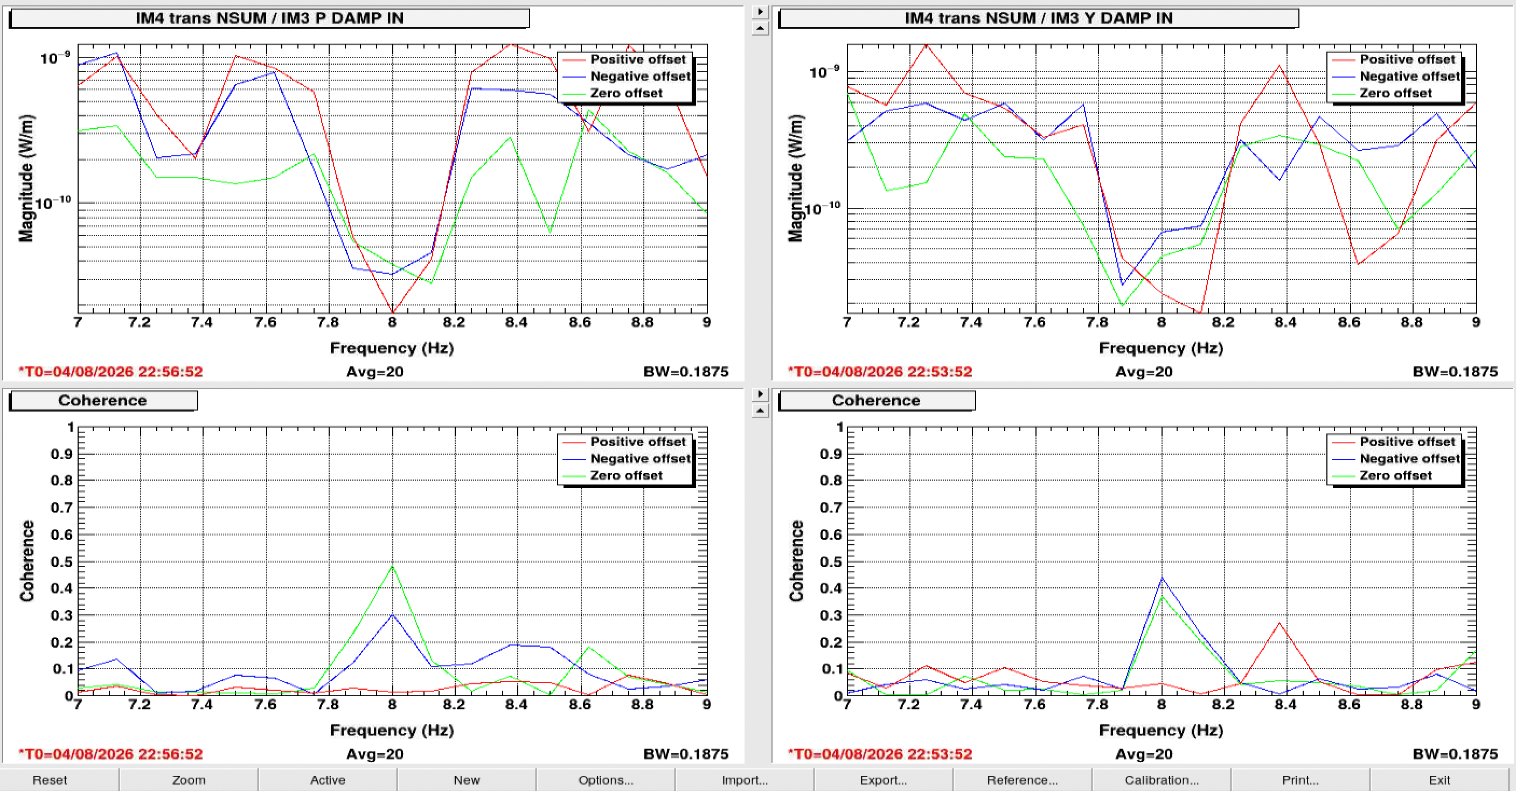Click the red Positive offset swatch in the top-left legend
Image resolution: width=1516 pixels, height=791 pixels.
(x=574, y=60)
